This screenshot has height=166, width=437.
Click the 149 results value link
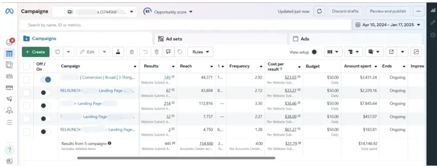pos(167,77)
